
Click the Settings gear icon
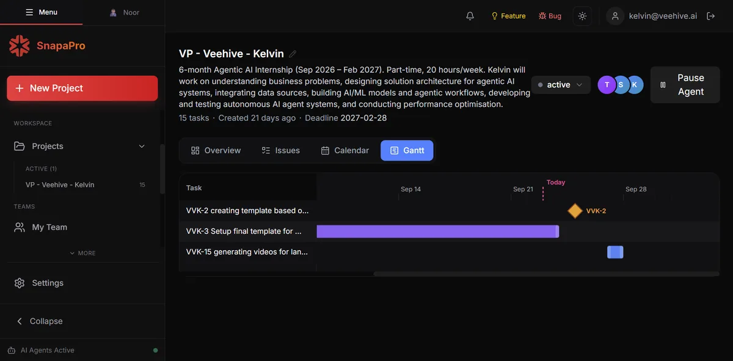20,283
